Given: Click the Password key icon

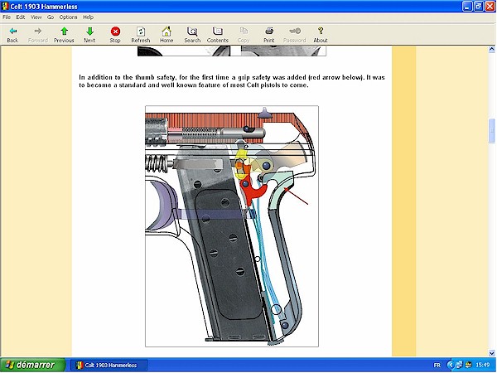Looking at the screenshot, I should [294, 35].
